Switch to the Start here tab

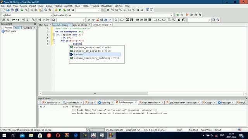tap(43, 25)
